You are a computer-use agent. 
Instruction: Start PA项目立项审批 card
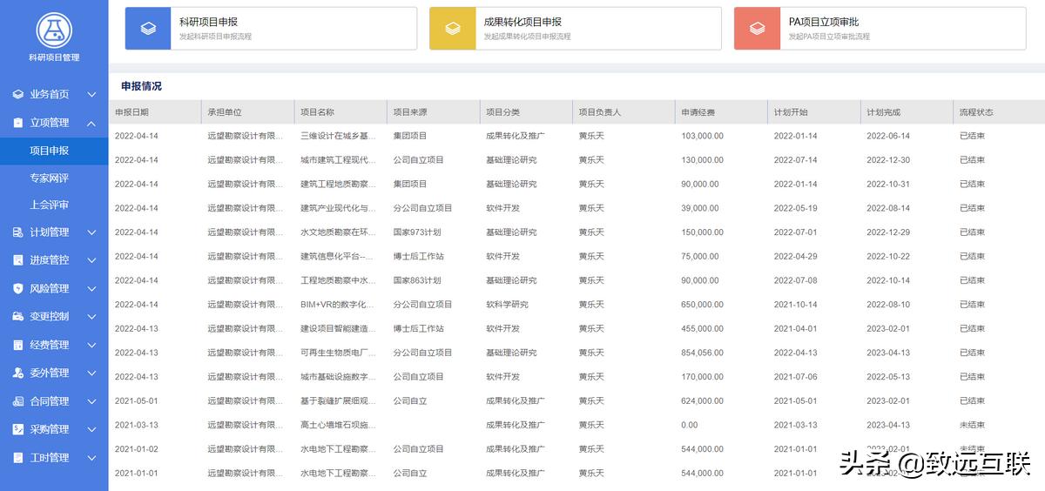[880, 29]
